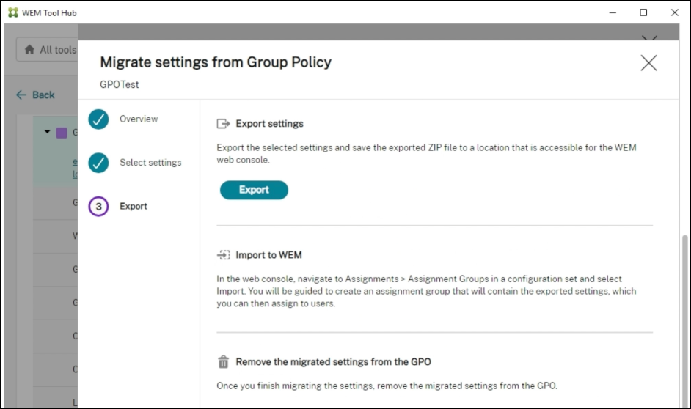Collapse the GPO tree item triangle
Screen dimensions: 691x409
[48, 133]
